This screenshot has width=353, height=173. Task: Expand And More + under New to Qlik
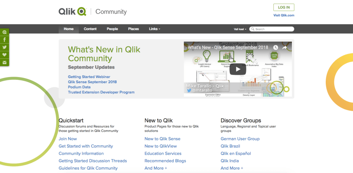pos(156,168)
